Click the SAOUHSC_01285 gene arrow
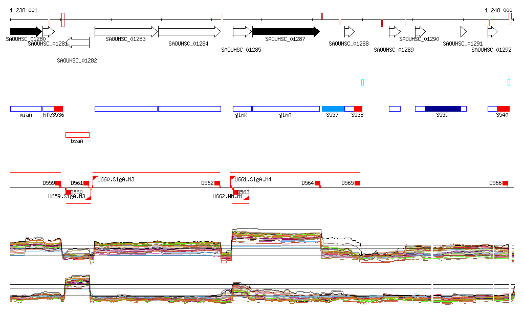The image size is (524, 313). click(x=242, y=32)
